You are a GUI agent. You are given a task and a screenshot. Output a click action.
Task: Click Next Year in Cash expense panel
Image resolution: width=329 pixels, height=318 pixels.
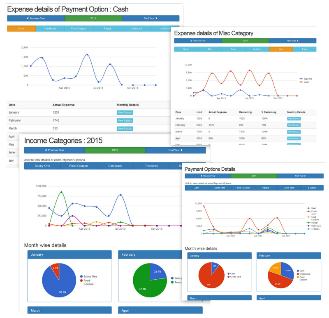pos(151,18)
